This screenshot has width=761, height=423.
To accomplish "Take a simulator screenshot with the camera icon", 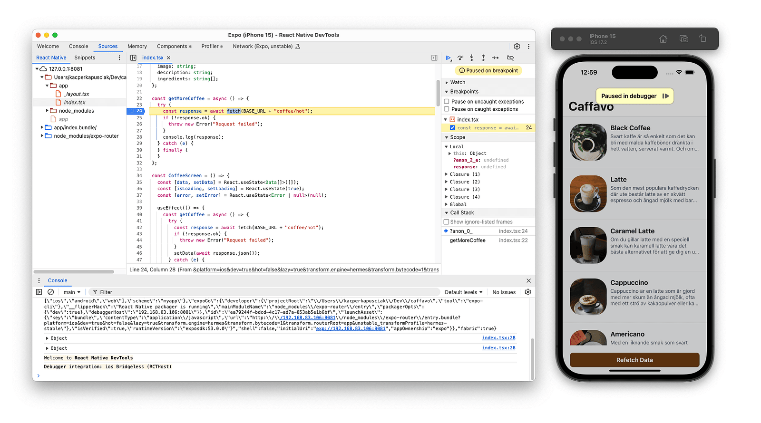I will tap(683, 39).
